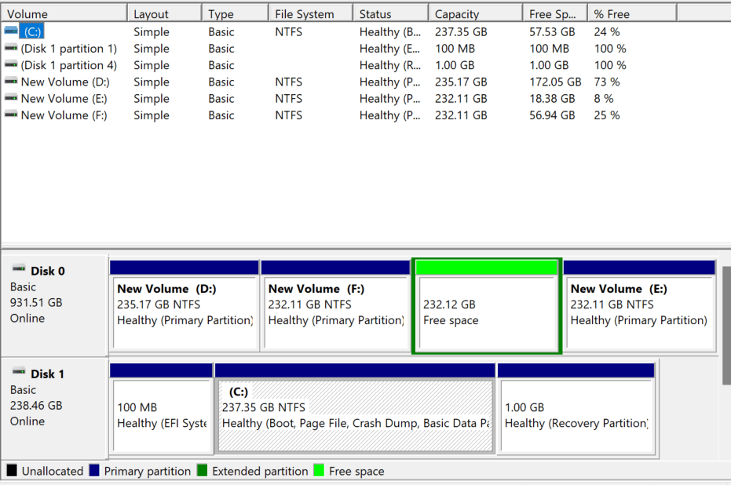Select the 1.00 GB Recovery Partition block
This screenshot has height=485, width=731.
point(576,409)
